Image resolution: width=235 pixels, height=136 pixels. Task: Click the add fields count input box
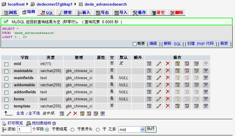[24, 129]
